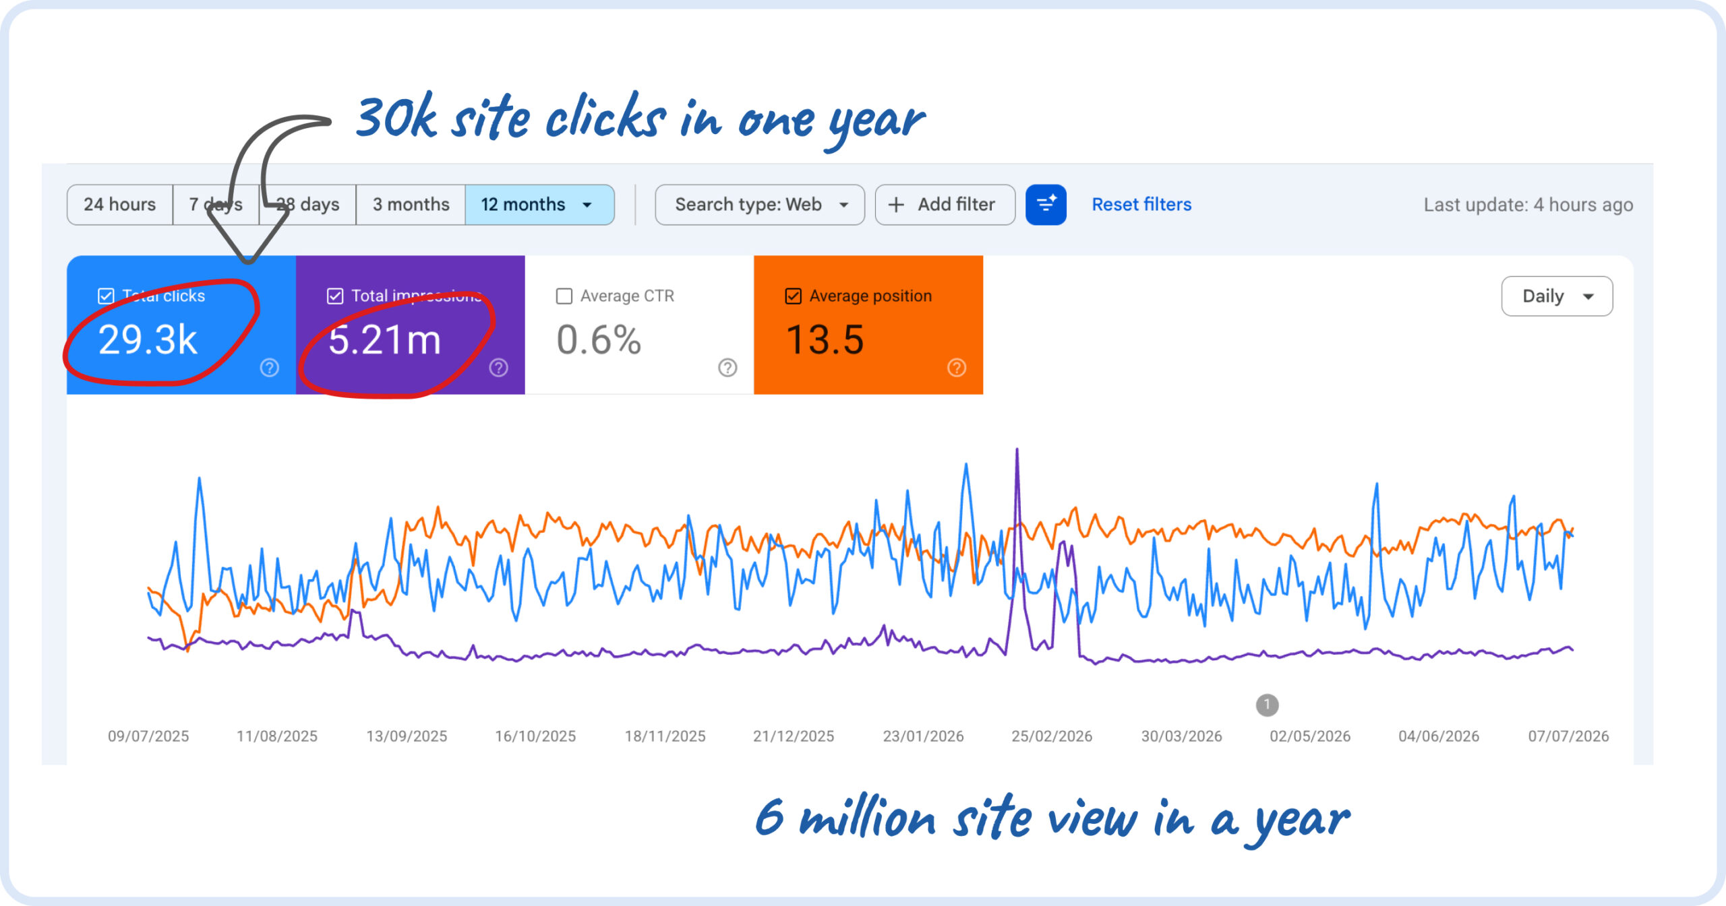Open help icon on Average CTR card
Viewport: 1726px width, 906px height.
(x=727, y=368)
